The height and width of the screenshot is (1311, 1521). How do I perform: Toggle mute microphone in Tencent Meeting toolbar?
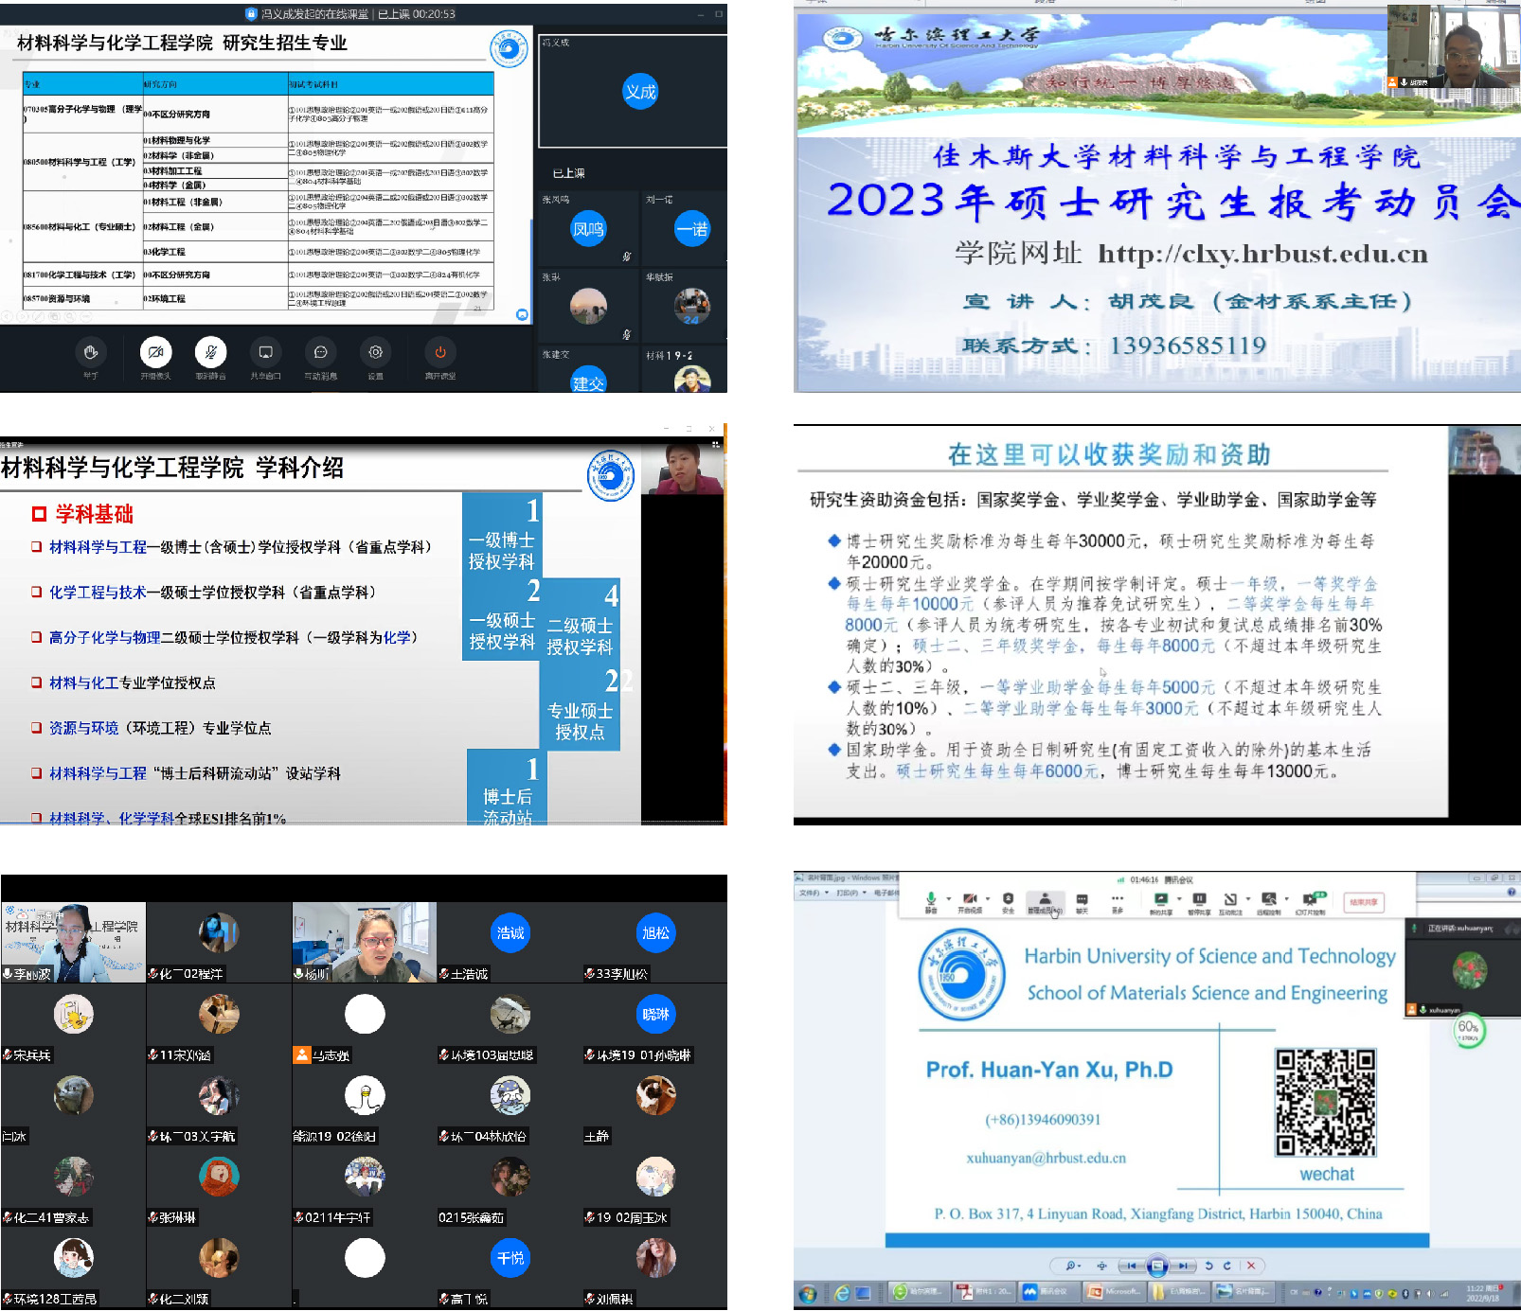point(930,898)
